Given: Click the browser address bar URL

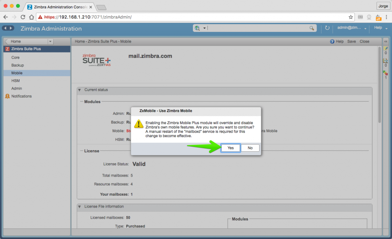Looking at the screenshot, I should point(88,17).
